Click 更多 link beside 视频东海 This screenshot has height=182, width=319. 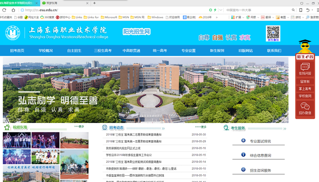click(79, 126)
